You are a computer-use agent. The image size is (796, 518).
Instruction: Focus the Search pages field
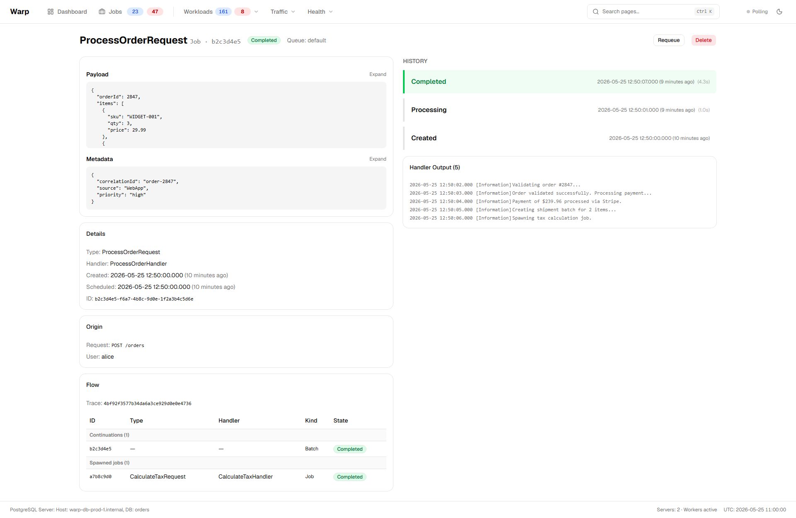653,12
